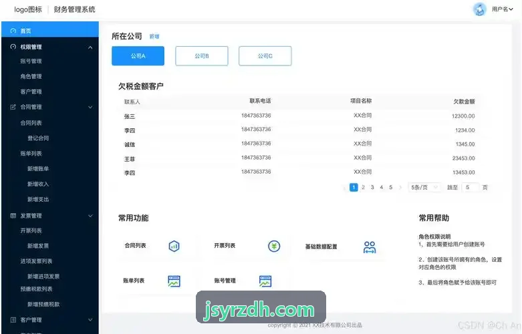Click the 诚信 contact cell

click(x=130, y=145)
